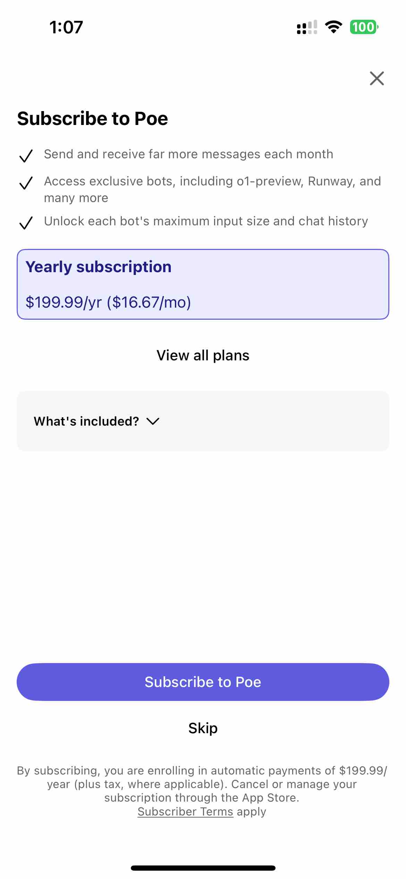Open the Subscriber Terms link
Viewport: 406px width, 879px height.
click(185, 812)
